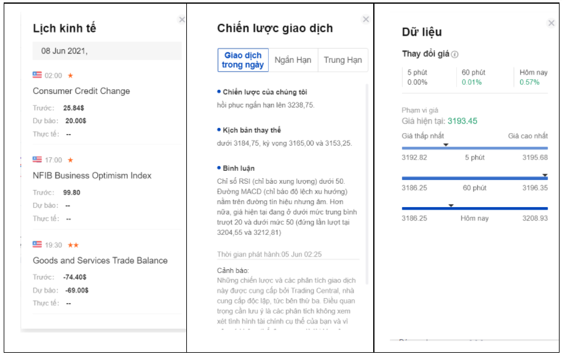This screenshot has width=562, height=354.
Task: Select the Giao dịch trong ngày tab
Action: [x=243, y=60]
